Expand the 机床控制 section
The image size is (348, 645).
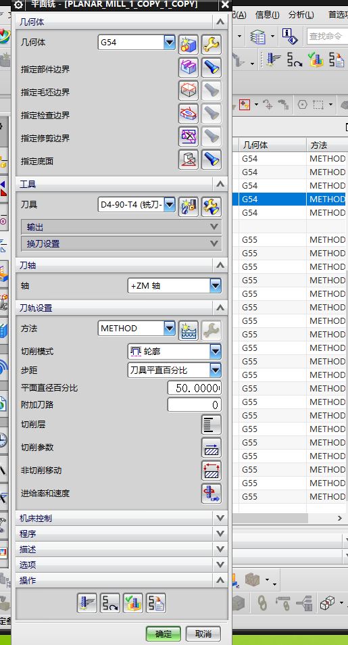[122, 519]
